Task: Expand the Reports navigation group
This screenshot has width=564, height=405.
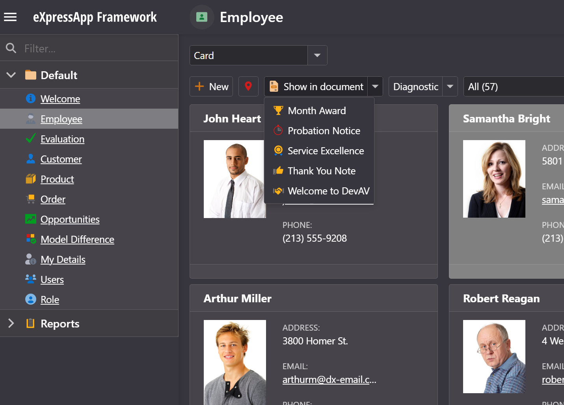Action: coord(11,323)
